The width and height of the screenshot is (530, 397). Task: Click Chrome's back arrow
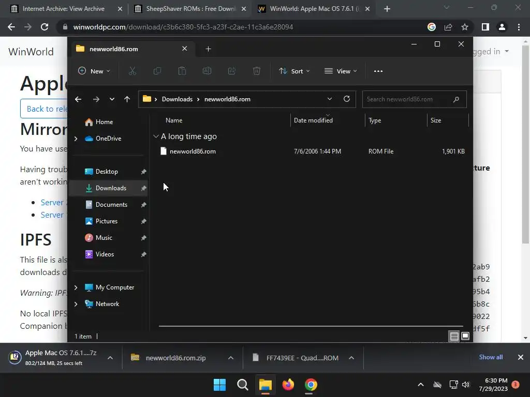tap(11, 27)
